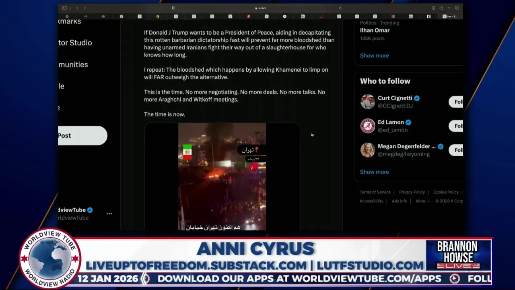Click the @ed_lamon handle
The height and width of the screenshot is (290, 515).
point(393,130)
